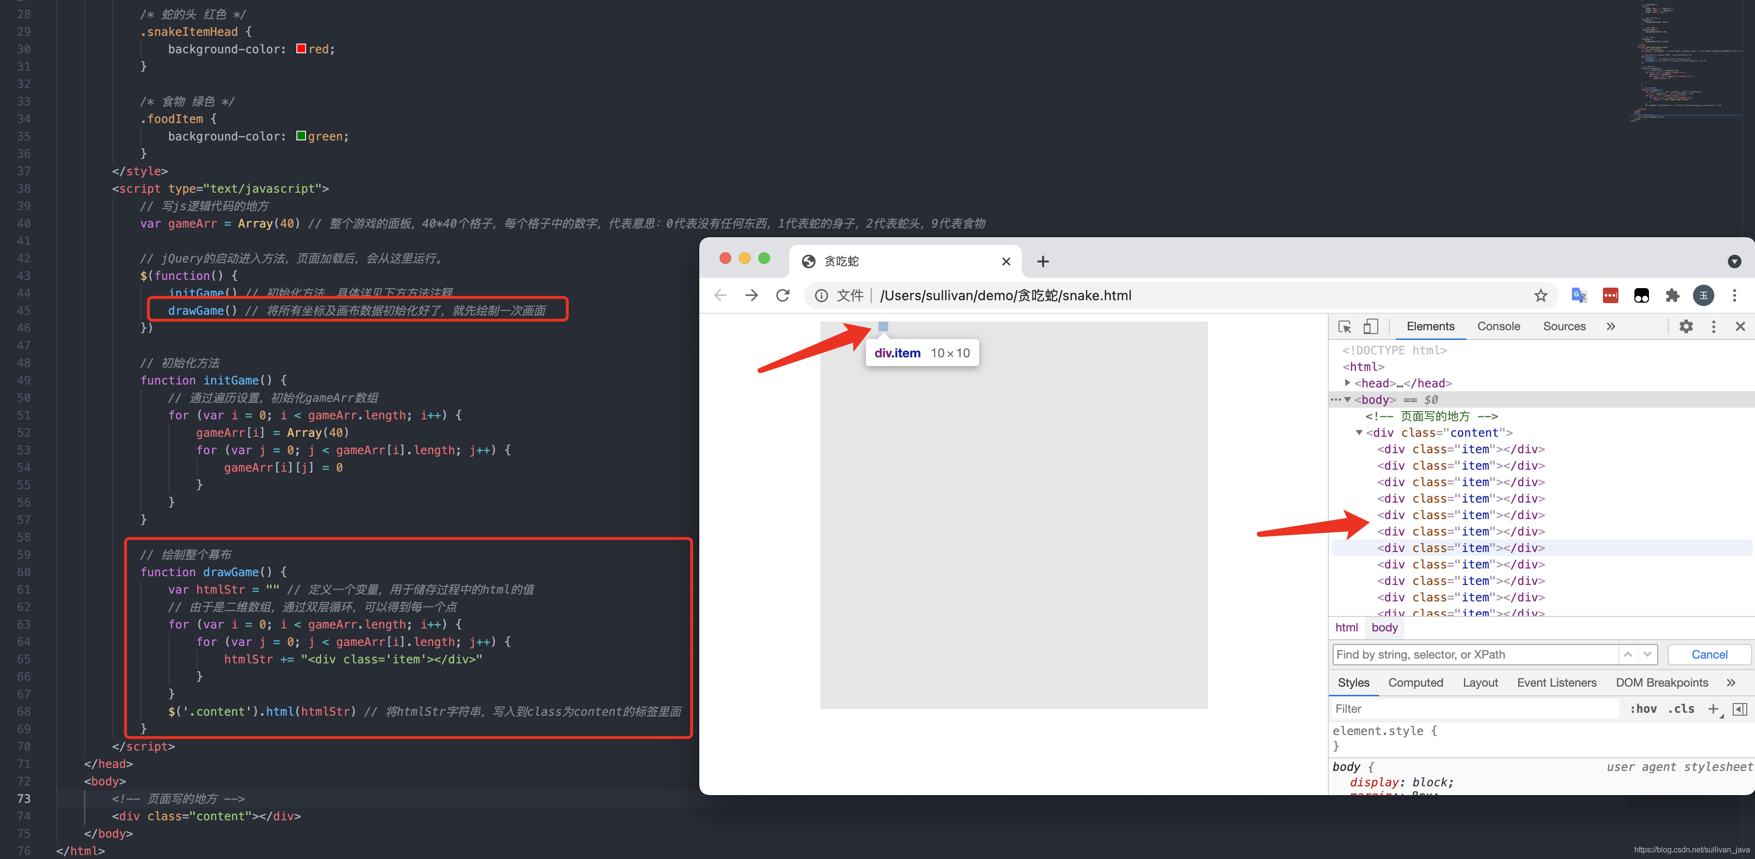Open the black mask extension icon
Viewport: 1755px width, 859px height.
coord(1641,296)
